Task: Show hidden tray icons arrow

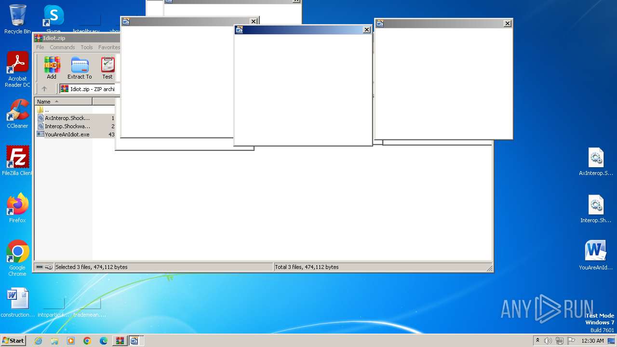Action: pyautogui.click(x=538, y=341)
